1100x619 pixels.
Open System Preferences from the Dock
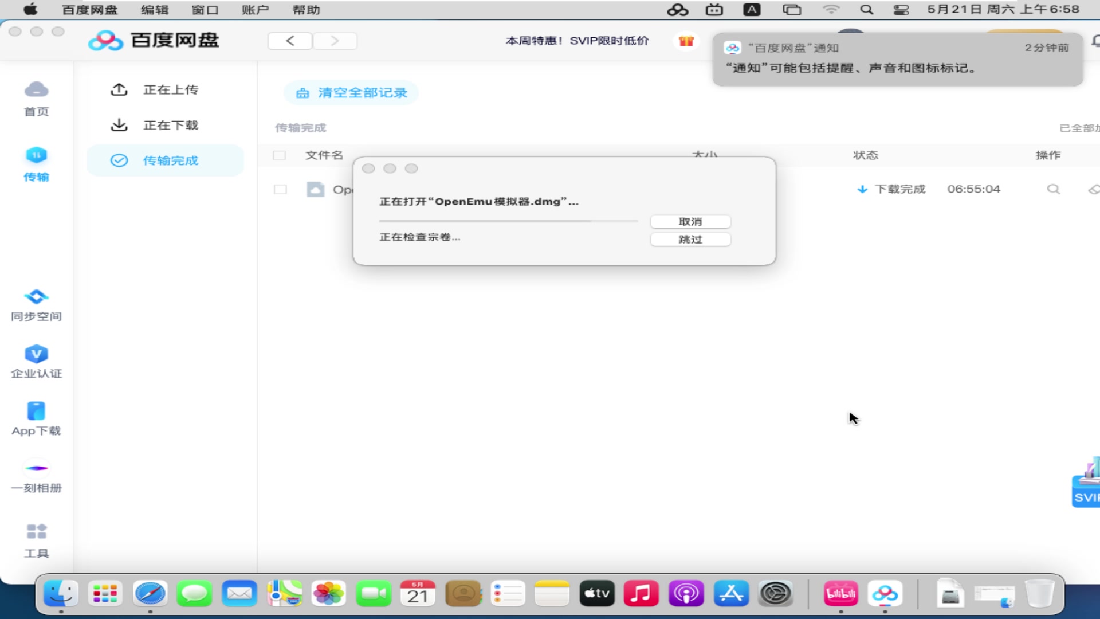[776, 594]
